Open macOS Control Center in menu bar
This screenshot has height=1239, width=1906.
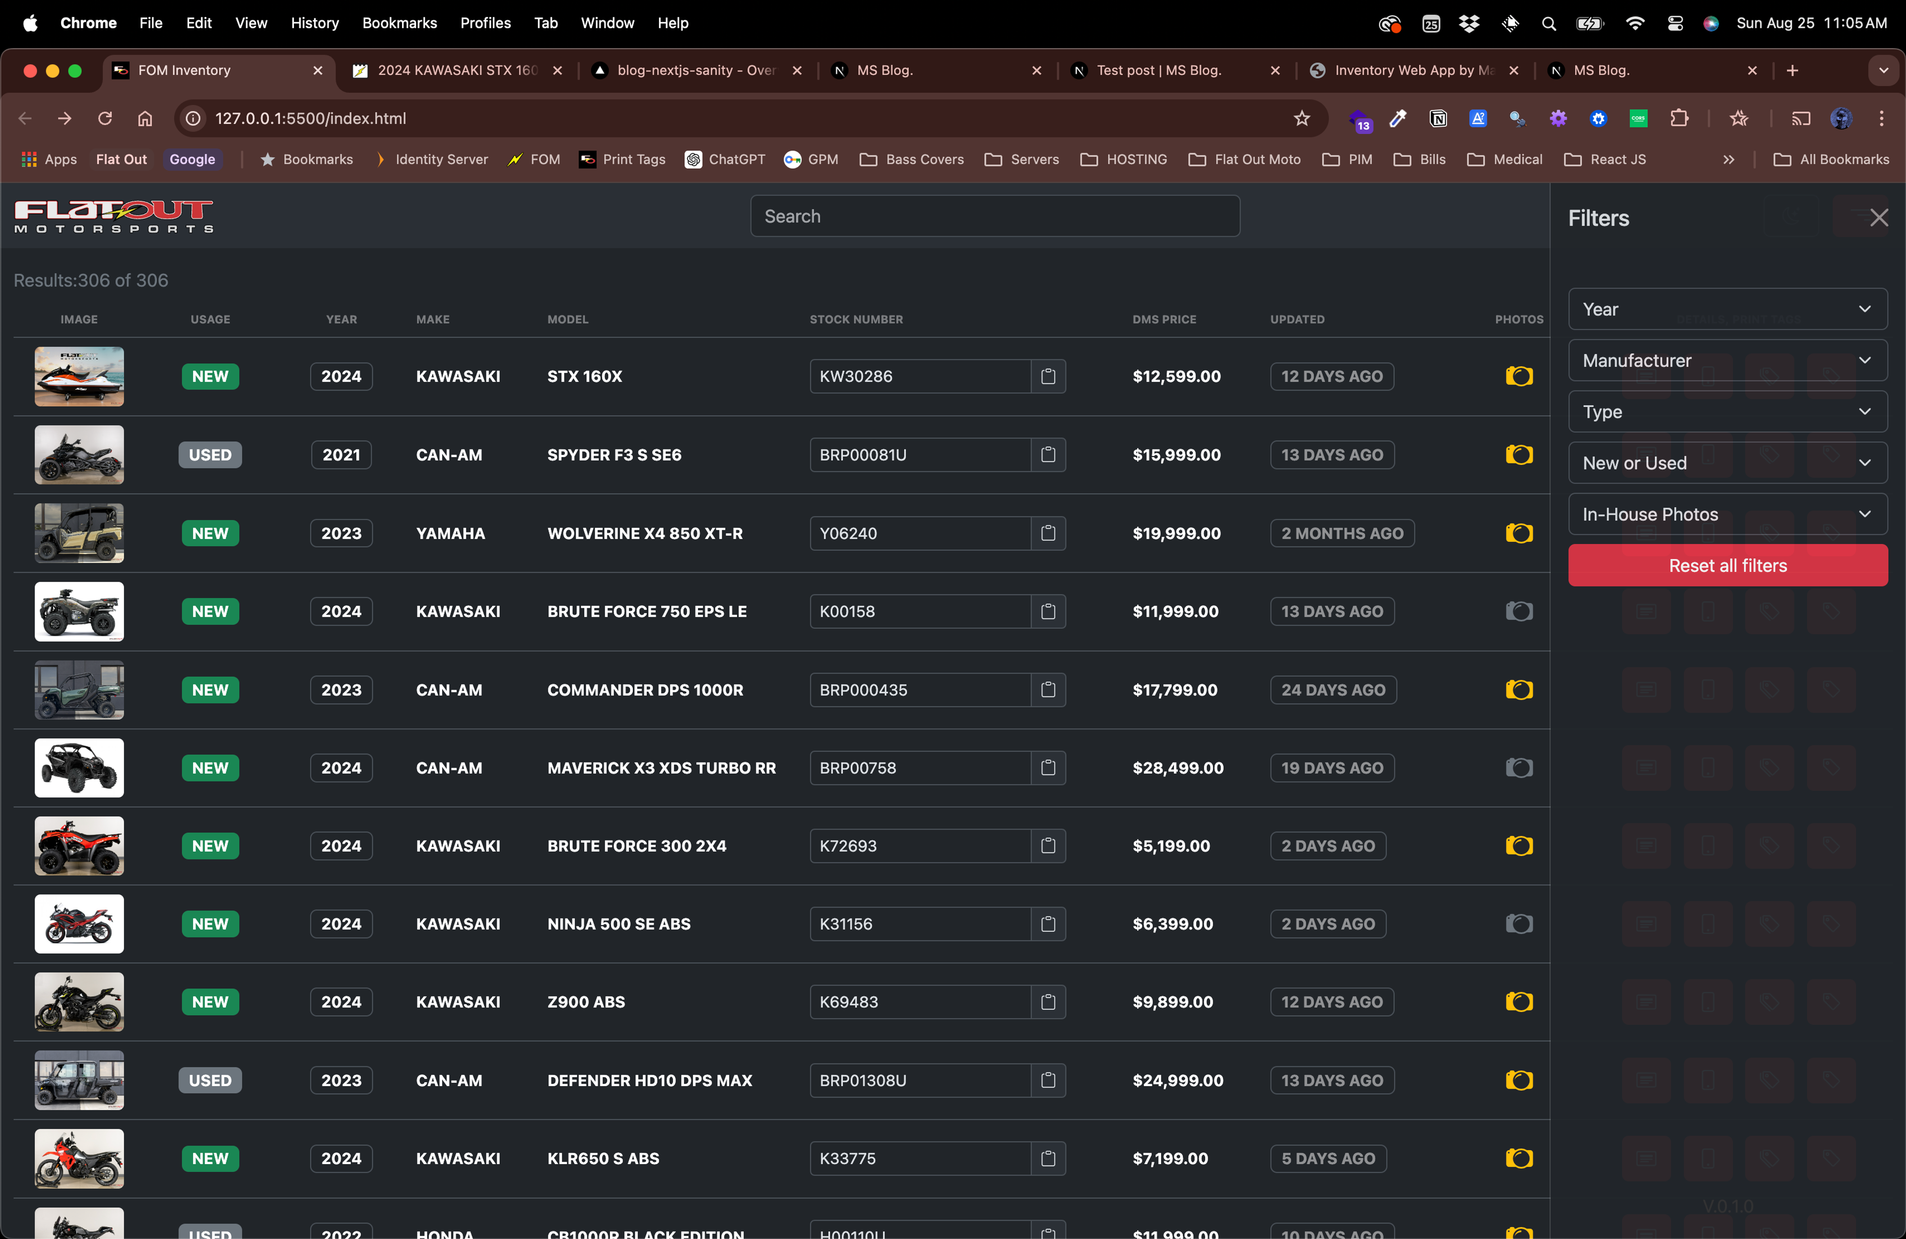pos(1675,23)
